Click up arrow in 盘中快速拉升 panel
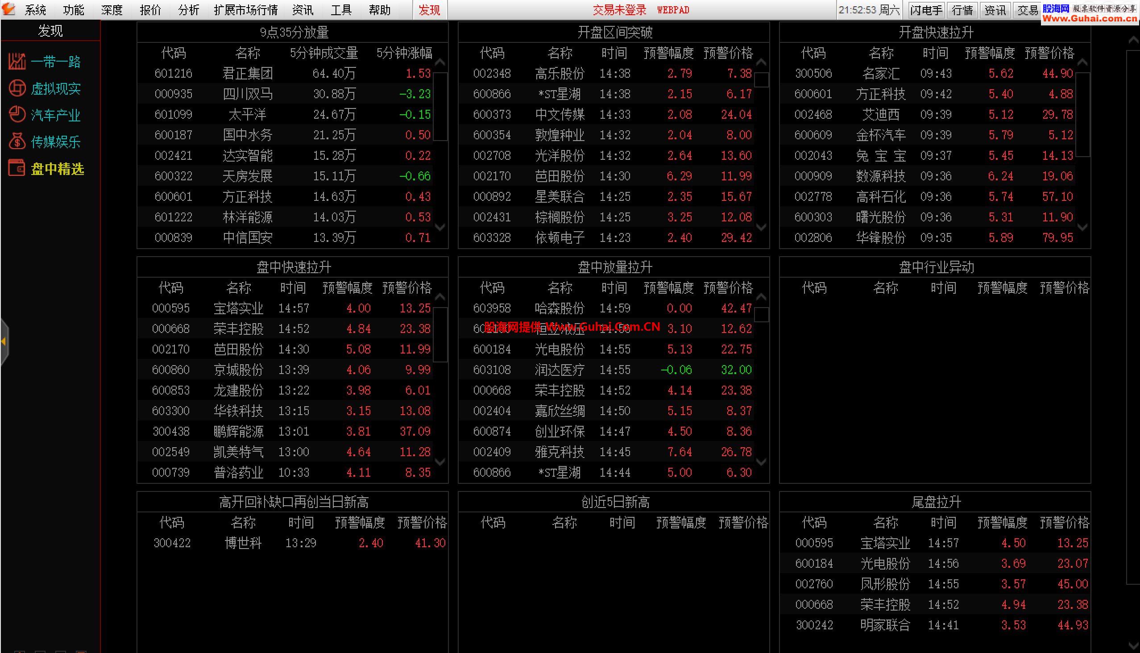 440,297
